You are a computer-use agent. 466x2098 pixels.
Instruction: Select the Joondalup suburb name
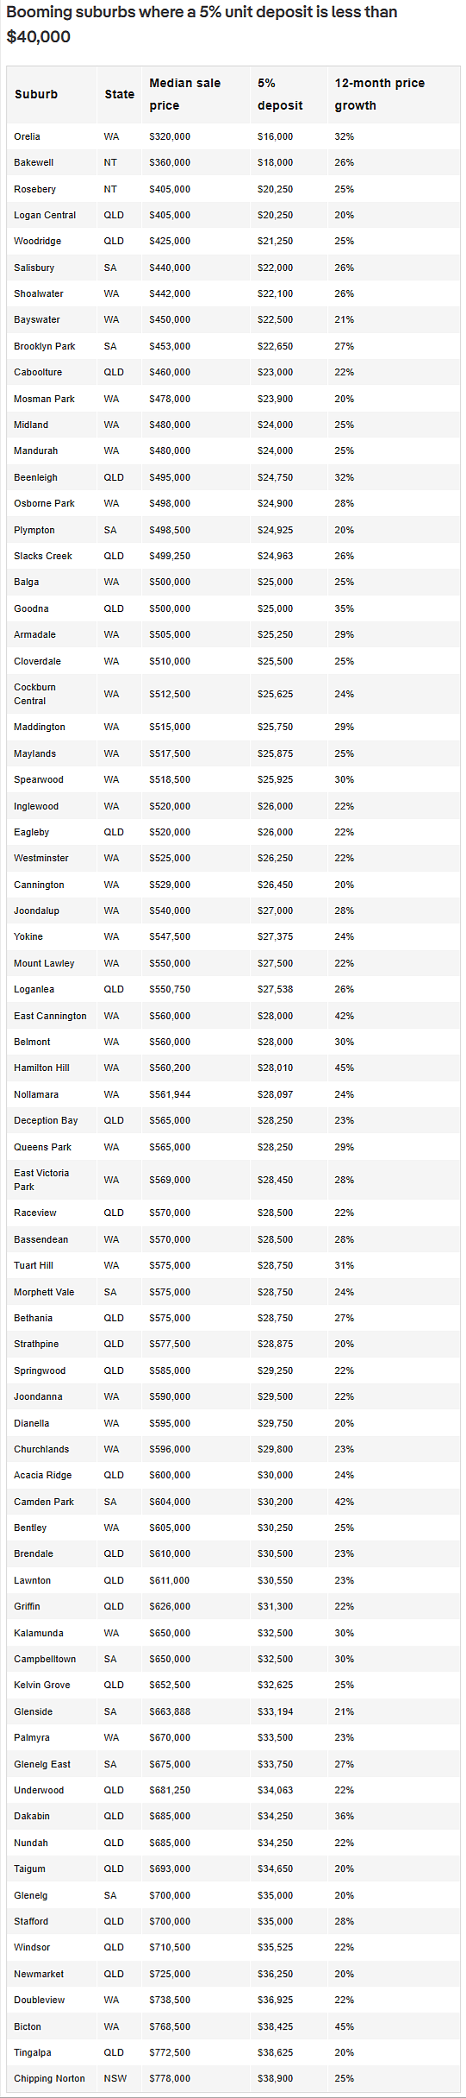click(x=36, y=910)
